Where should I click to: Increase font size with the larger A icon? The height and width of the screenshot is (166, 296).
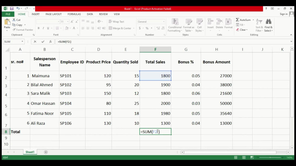(x=72, y=22)
